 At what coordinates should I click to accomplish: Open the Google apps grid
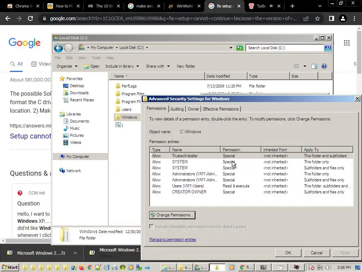pyautogui.click(x=346, y=43)
